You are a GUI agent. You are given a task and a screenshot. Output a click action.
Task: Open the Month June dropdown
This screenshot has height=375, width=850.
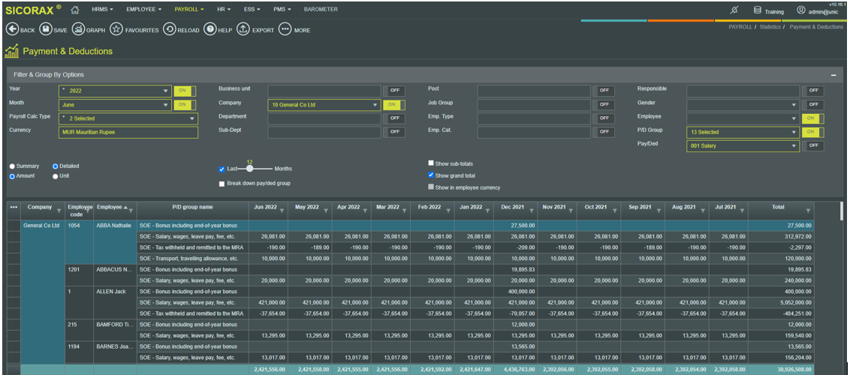115,105
